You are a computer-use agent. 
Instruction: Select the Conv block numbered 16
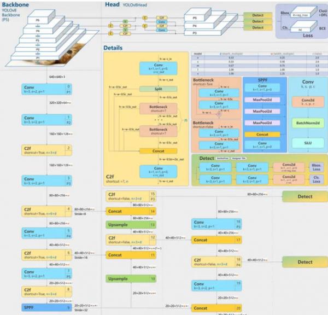(216, 224)
